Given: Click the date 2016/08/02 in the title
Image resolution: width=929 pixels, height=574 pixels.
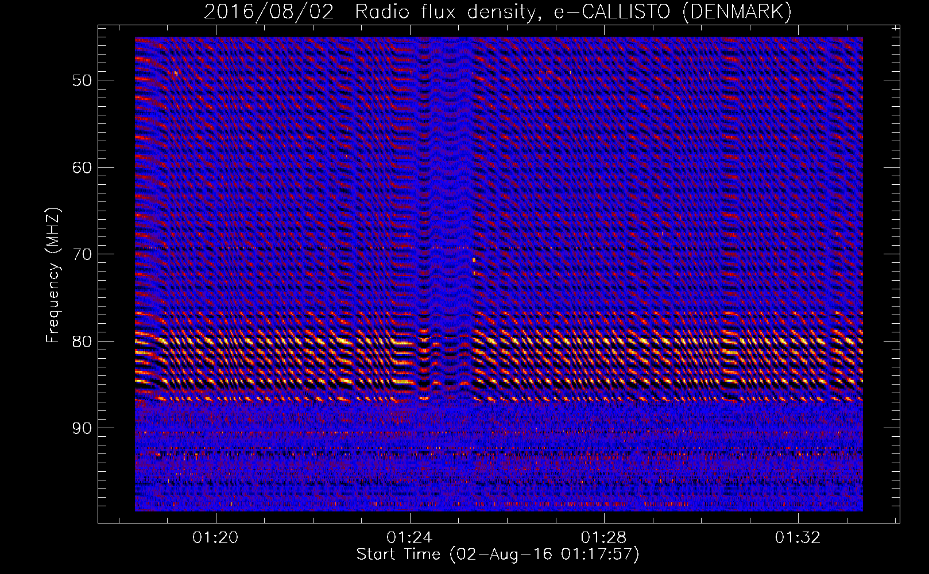Looking at the screenshot, I should [x=269, y=11].
